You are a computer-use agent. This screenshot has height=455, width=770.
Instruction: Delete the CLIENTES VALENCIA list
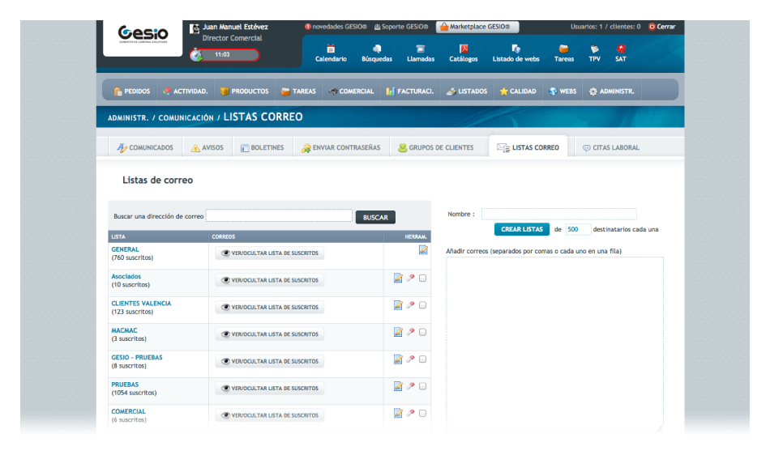click(x=411, y=305)
